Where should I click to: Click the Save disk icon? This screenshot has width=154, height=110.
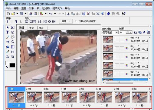[x=21, y=14]
